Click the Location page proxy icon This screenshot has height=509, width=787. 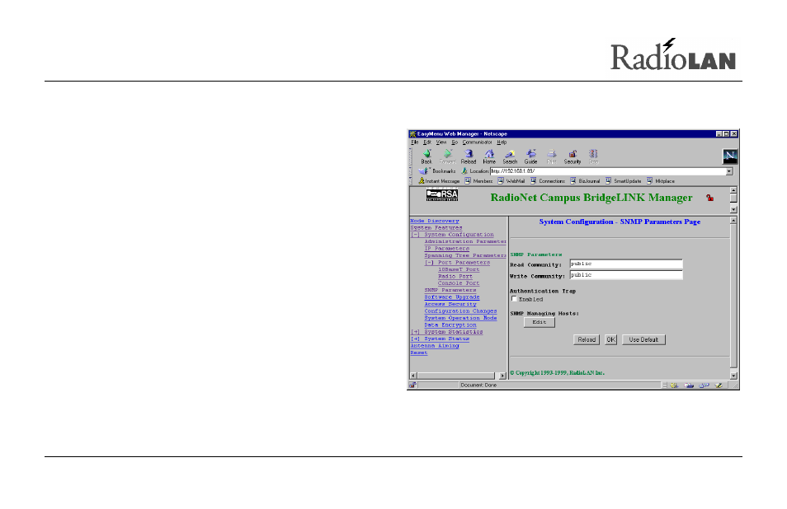tap(464, 171)
